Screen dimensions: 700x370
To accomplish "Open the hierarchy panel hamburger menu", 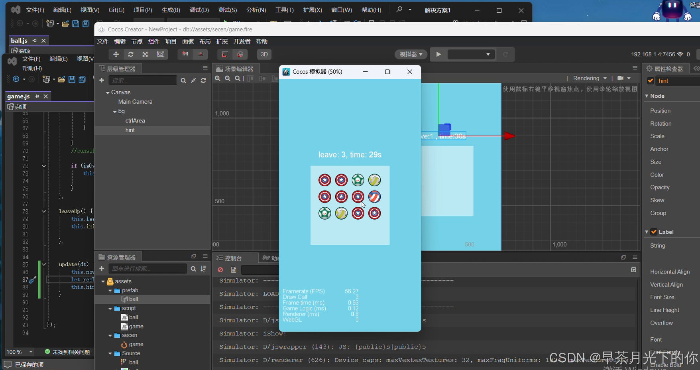I will (205, 68).
